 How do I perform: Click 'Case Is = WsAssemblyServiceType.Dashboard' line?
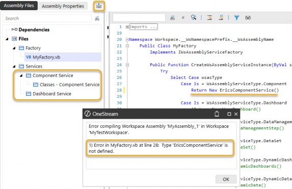pos(233,103)
